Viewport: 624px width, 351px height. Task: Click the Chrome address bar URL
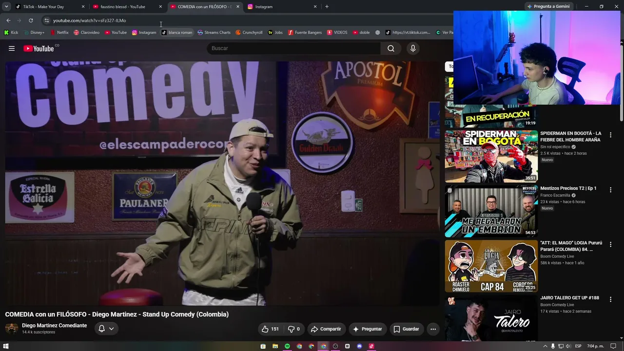click(x=90, y=20)
